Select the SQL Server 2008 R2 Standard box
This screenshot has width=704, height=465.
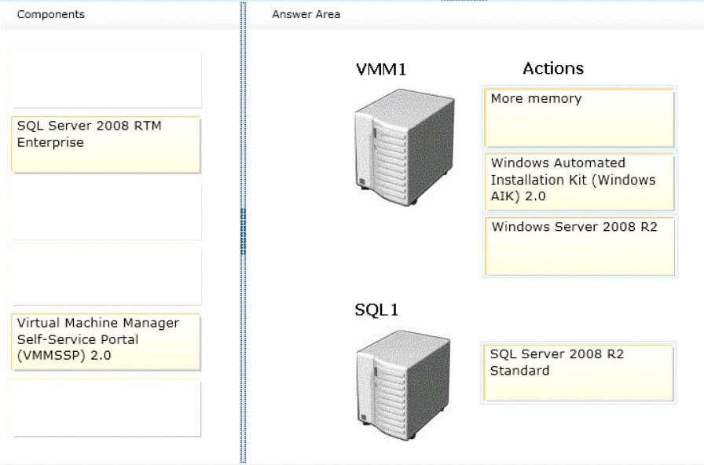click(578, 372)
